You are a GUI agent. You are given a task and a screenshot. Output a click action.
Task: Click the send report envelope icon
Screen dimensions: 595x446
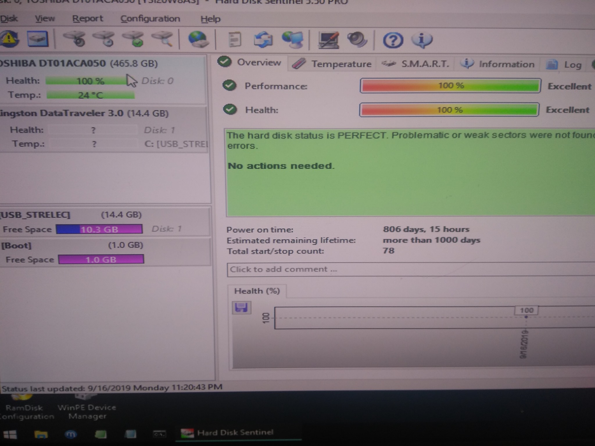(263, 39)
